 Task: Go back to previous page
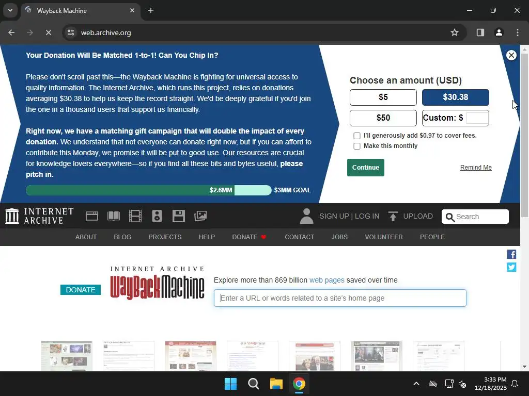click(11, 32)
